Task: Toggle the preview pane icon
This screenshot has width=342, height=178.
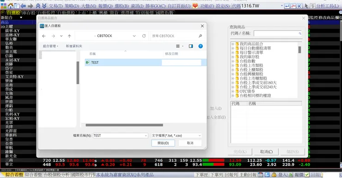Action: click(191, 46)
